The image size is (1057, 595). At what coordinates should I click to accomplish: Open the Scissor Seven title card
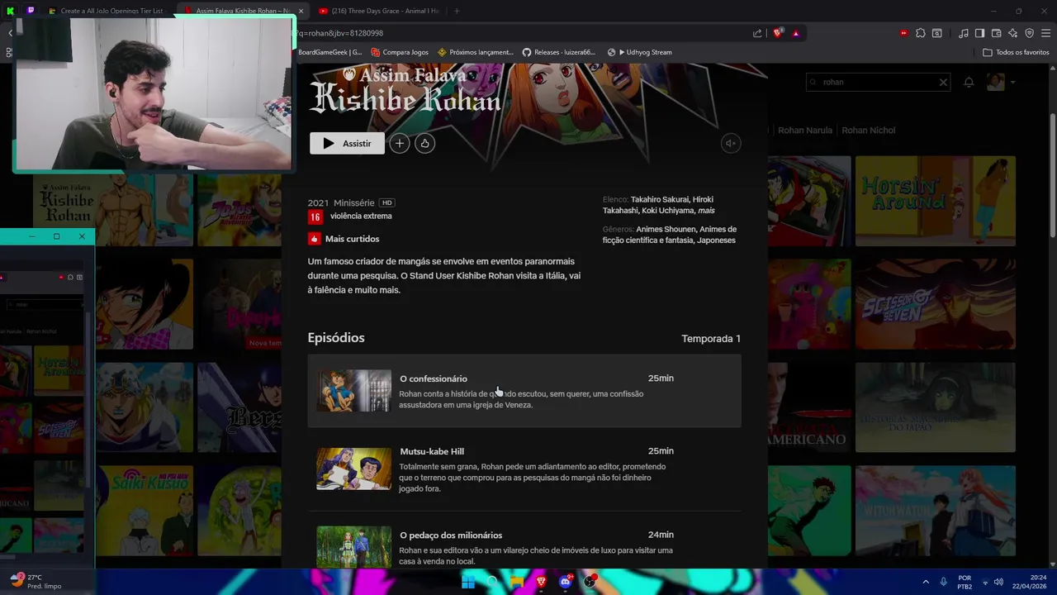pyautogui.click(x=936, y=304)
